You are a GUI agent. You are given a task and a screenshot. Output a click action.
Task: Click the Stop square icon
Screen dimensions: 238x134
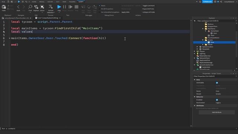point(77,7)
